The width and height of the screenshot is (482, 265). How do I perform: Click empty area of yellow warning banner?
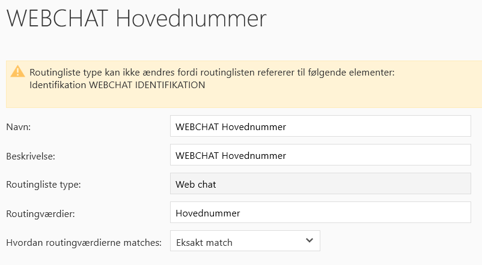[361, 90]
